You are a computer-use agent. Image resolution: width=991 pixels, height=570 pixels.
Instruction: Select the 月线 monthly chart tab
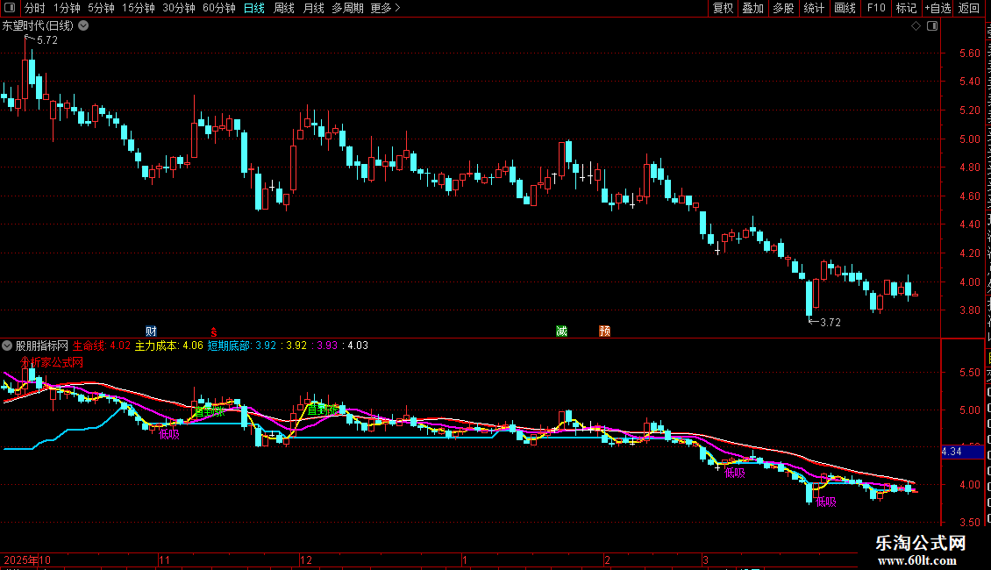(313, 8)
